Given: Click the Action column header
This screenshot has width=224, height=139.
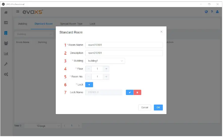Looking at the screenshot, I should point(170,42).
